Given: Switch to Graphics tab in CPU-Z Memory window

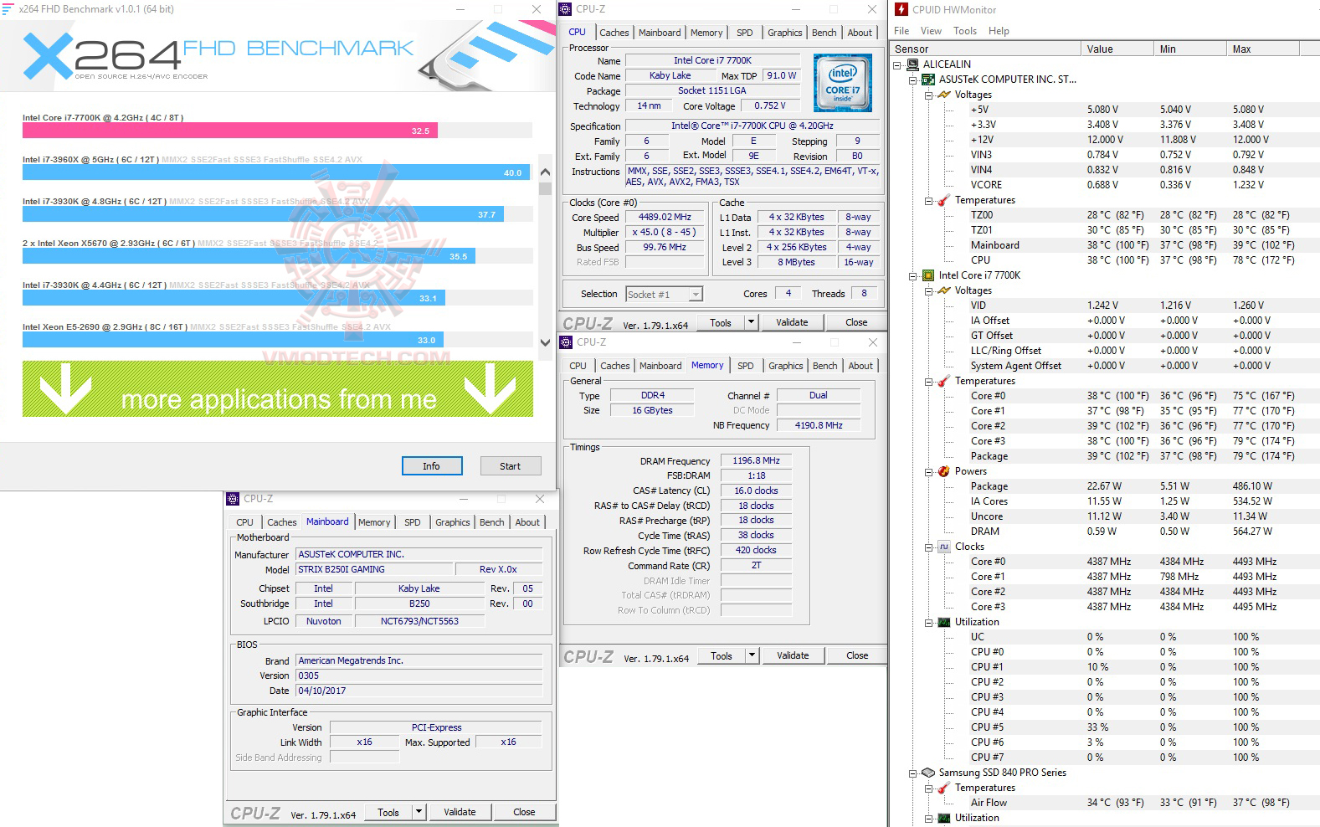Looking at the screenshot, I should [x=786, y=366].
